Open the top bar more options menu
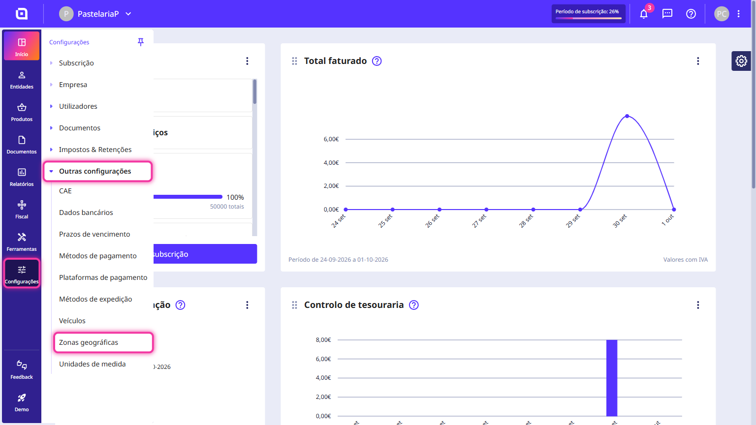 click(739, 14)
